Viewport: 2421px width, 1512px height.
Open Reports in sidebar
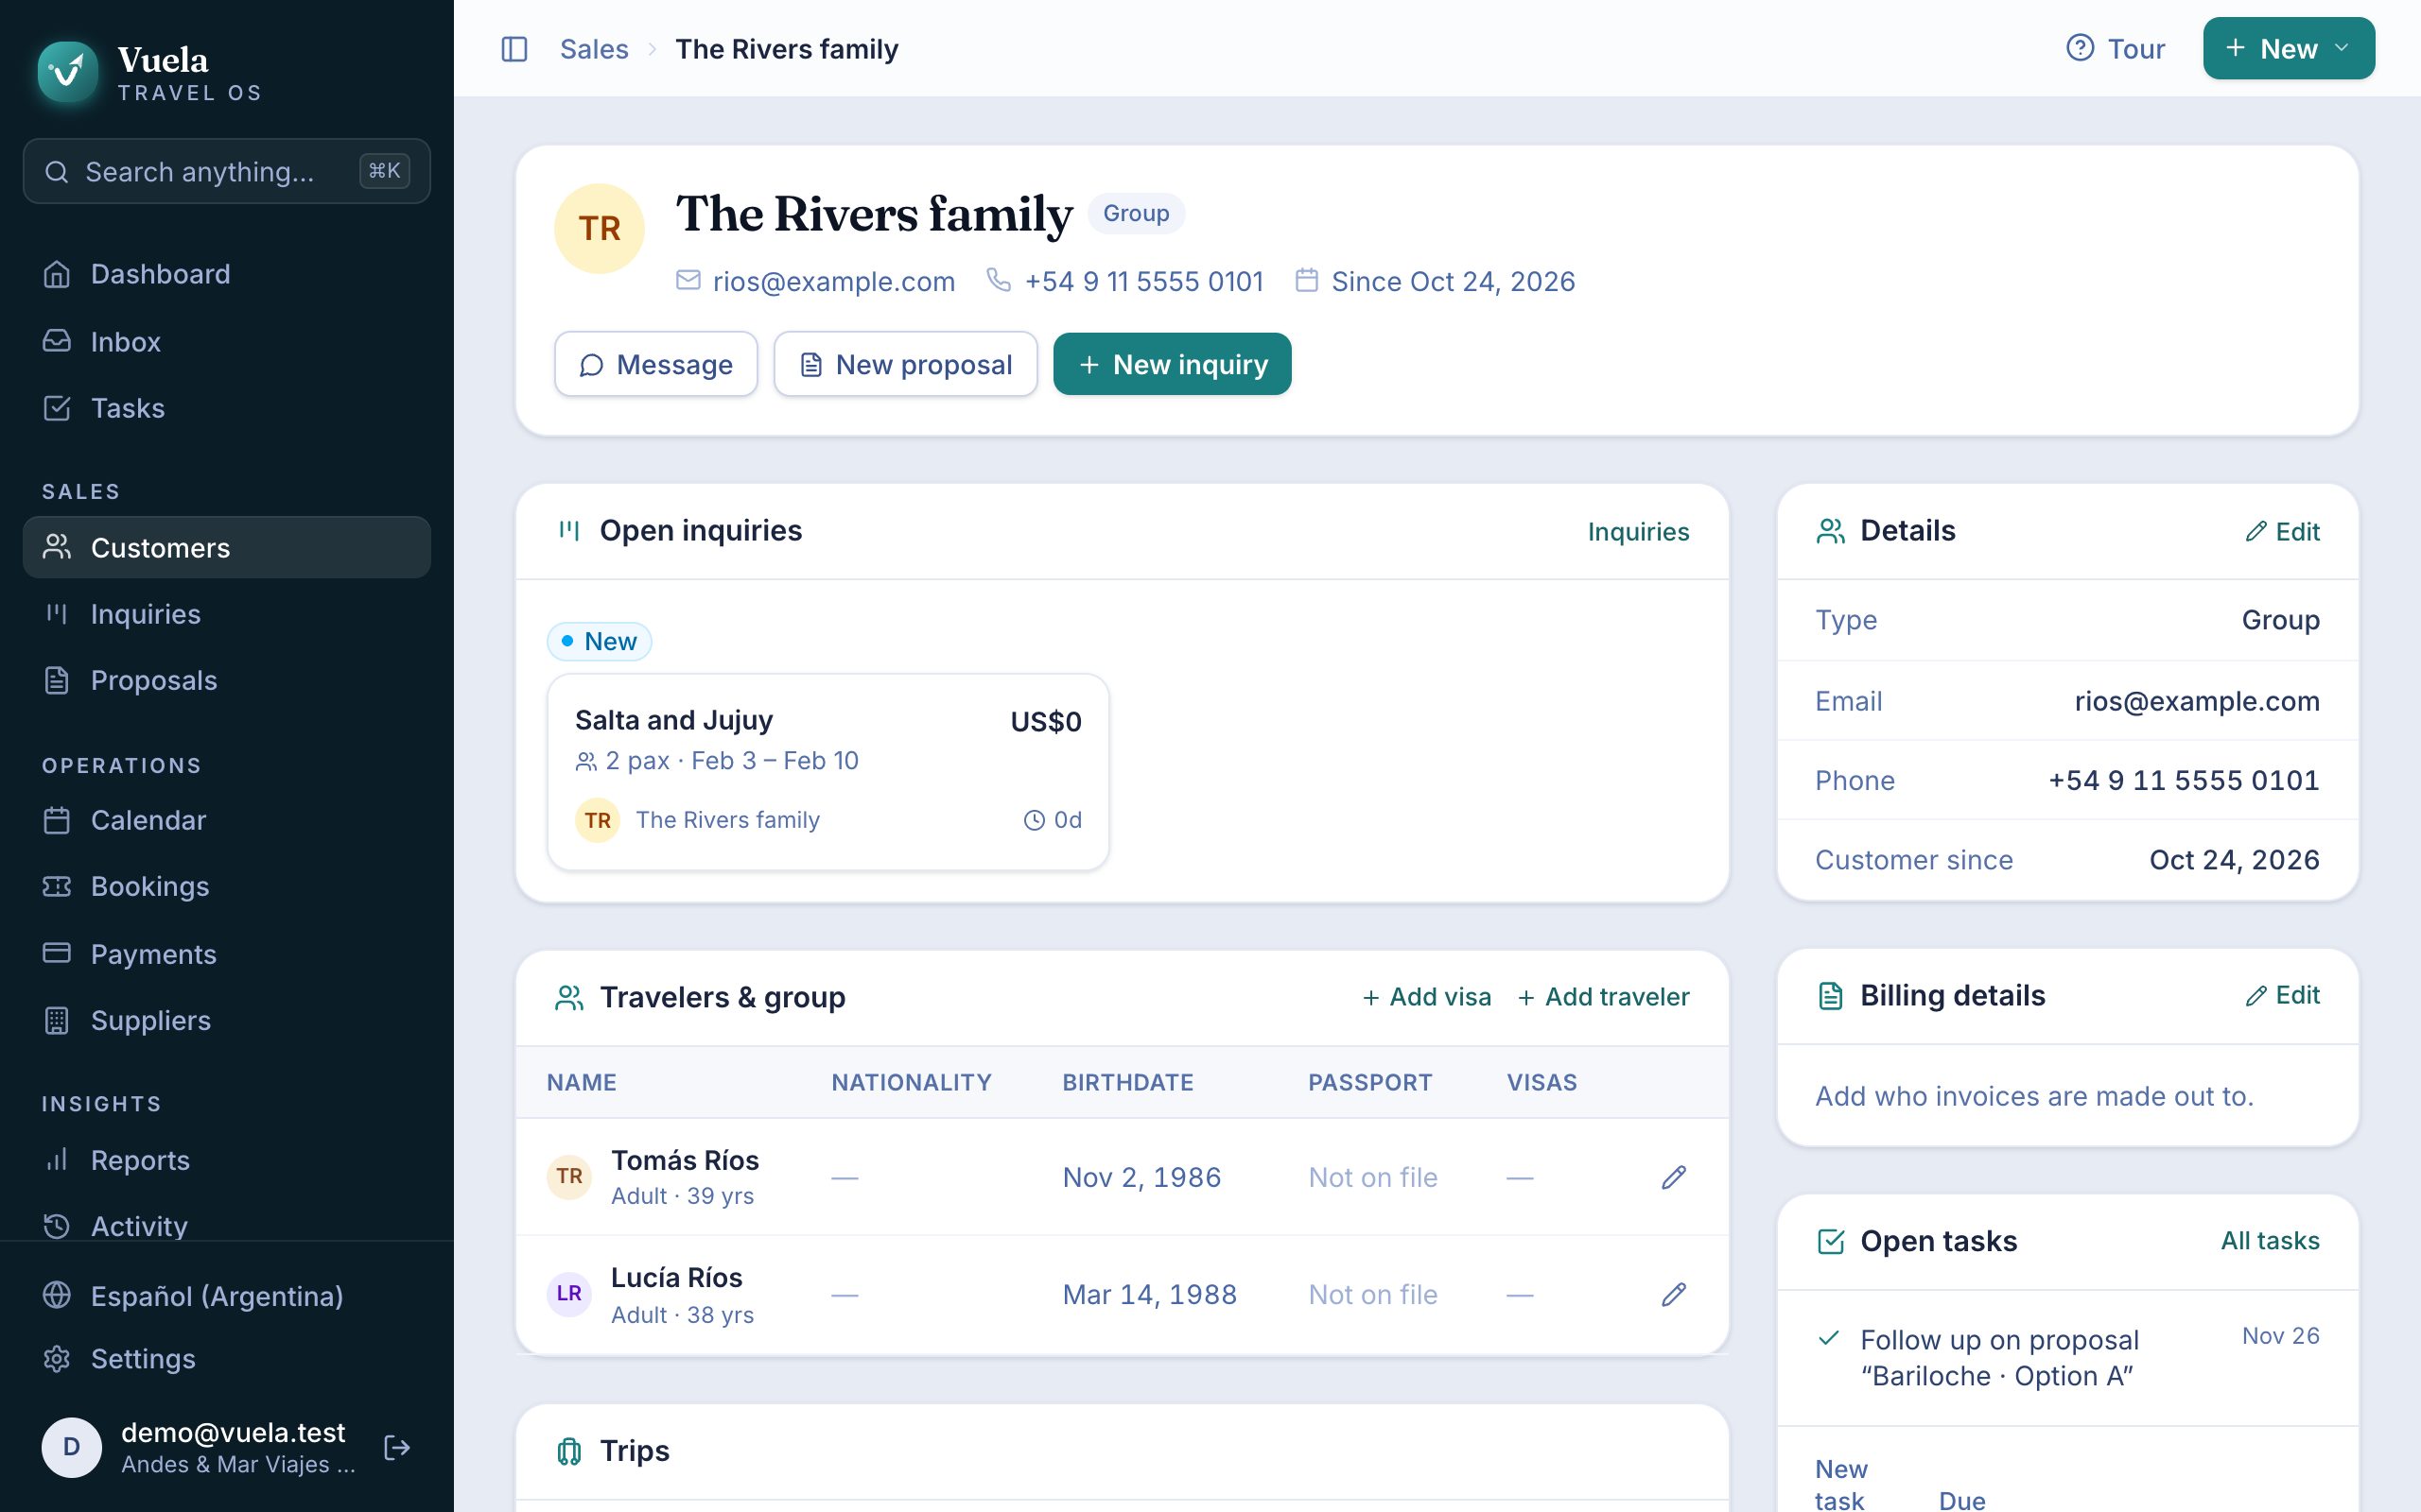226,1160
